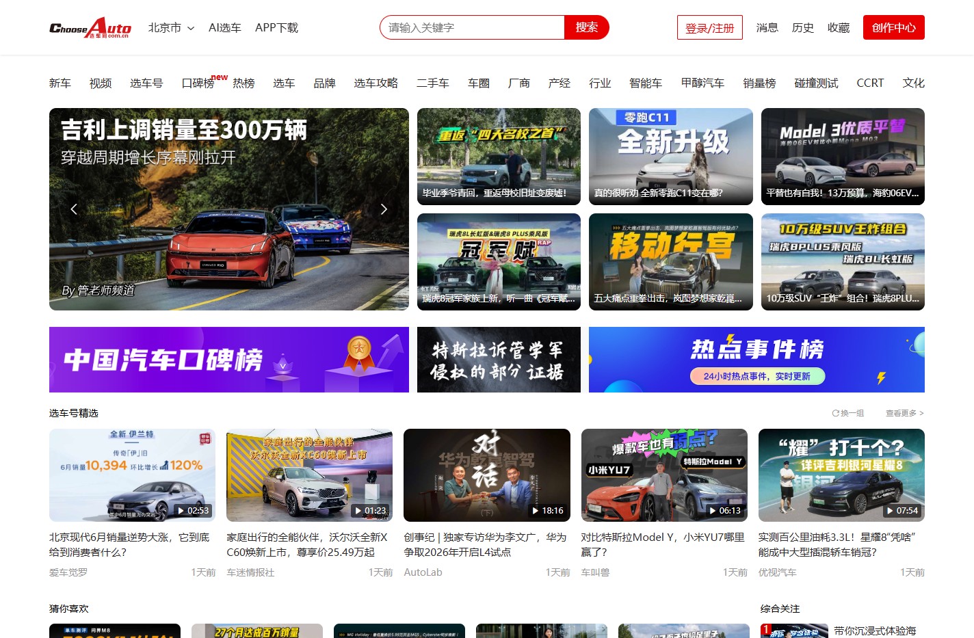Viewport: 974px width, 638px height.
Task: Select 产经 navigation tab
Action: pyautogui.click(x=560, y=83)
